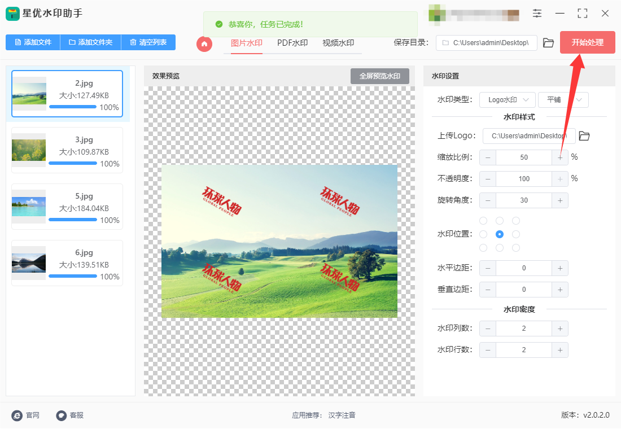Click the 旋转角度 value field
Image resolution: width=621 pixels, height=429 pixels.
523,200
